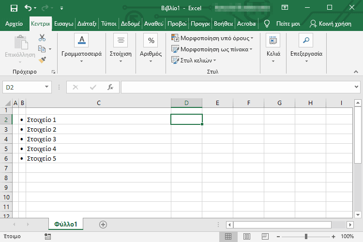The width and height of the screenshot is (363, 242).
Task: Click the cell containing Στοιχείο 1
Action: (x=98, y=120)
